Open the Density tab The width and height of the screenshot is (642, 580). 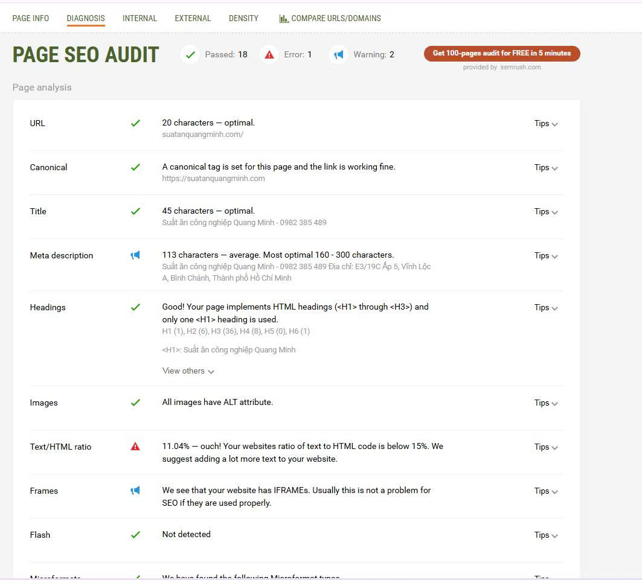tap(243, 18)
